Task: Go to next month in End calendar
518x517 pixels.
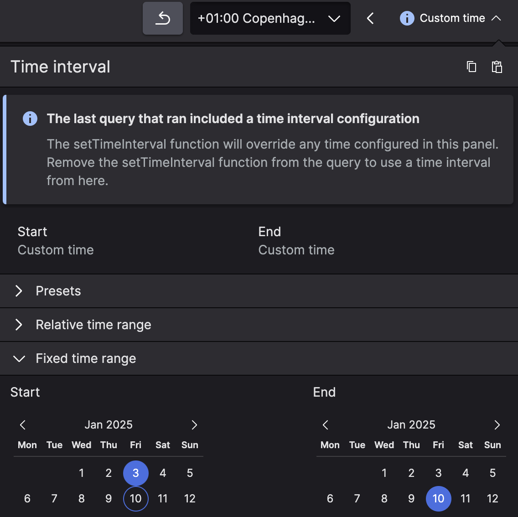Action: click(x=497, y=425)
